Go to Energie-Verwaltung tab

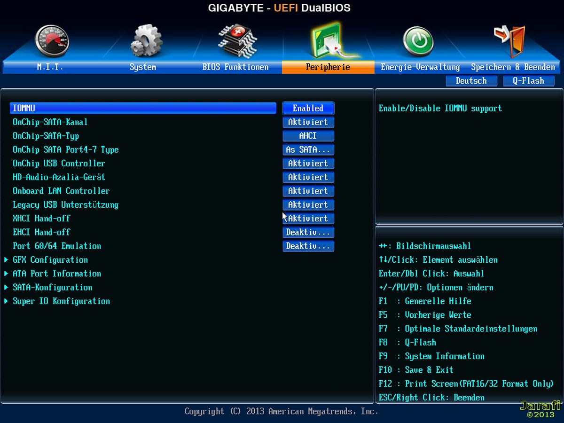point(420,67)
